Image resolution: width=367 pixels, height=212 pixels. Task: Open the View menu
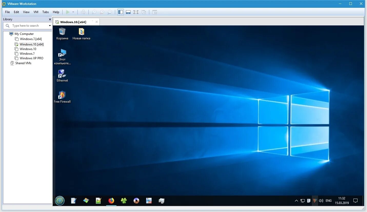[x=26, y=12]
